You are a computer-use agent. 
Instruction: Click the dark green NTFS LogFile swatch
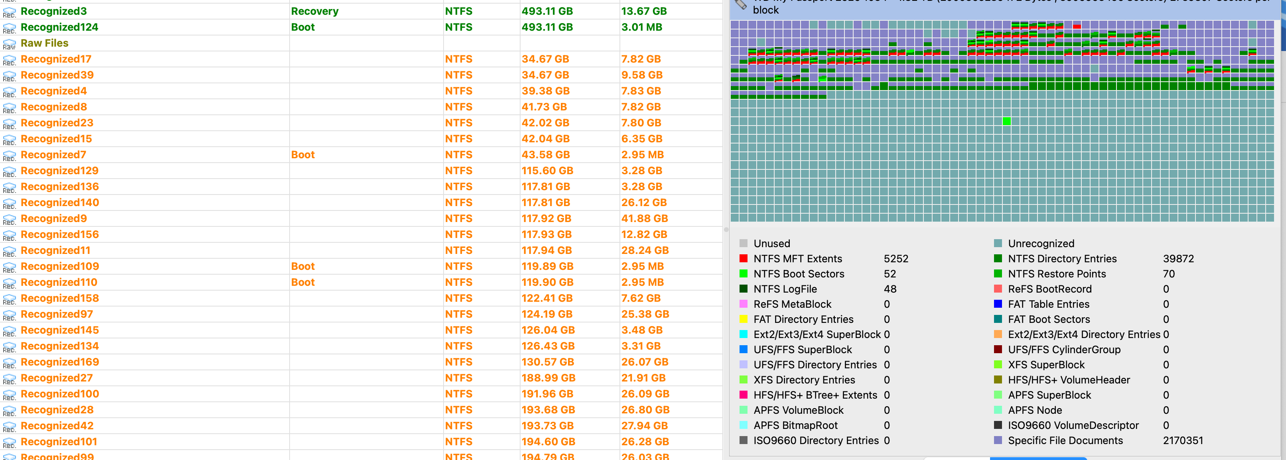pos(744,288)
